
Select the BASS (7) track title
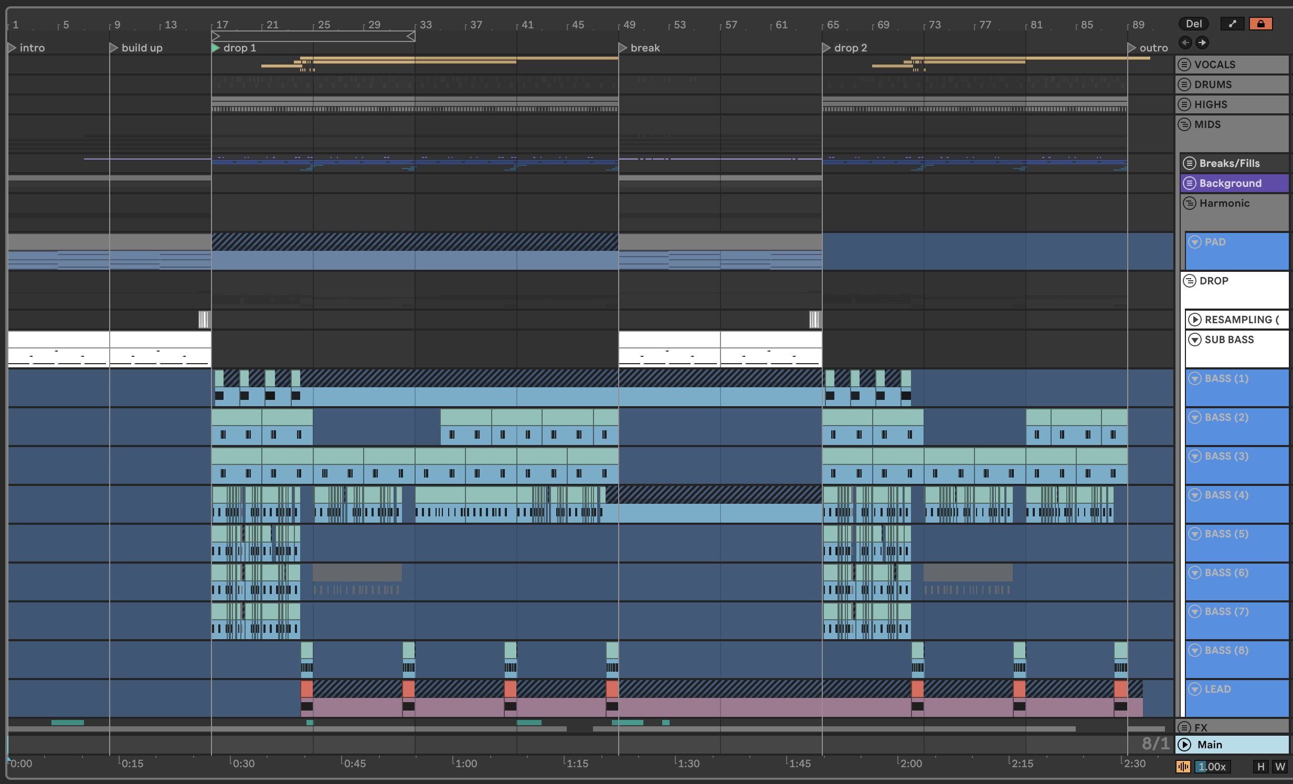pyautogui.click(x=1226, y=611)
